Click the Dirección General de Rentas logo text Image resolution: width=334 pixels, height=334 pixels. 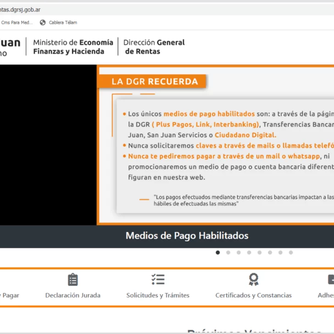[x=154, y=47]
